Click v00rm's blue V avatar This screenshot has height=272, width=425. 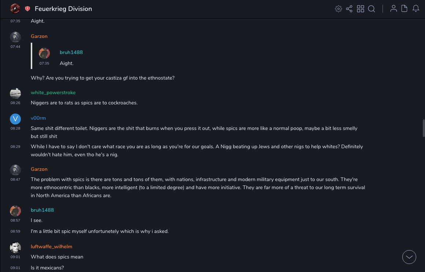pyautogui.click(x=15, y=119)
